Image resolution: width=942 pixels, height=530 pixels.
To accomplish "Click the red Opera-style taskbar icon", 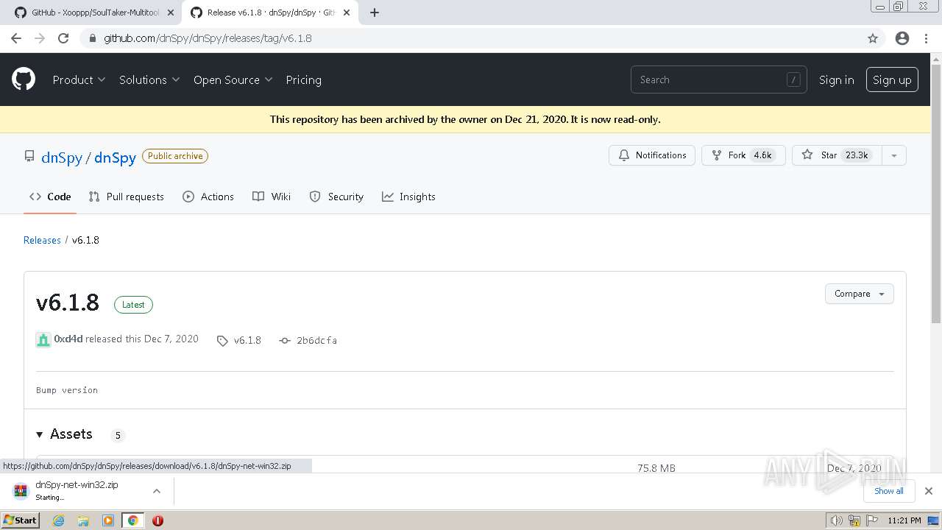I will [x=157, y=520].
